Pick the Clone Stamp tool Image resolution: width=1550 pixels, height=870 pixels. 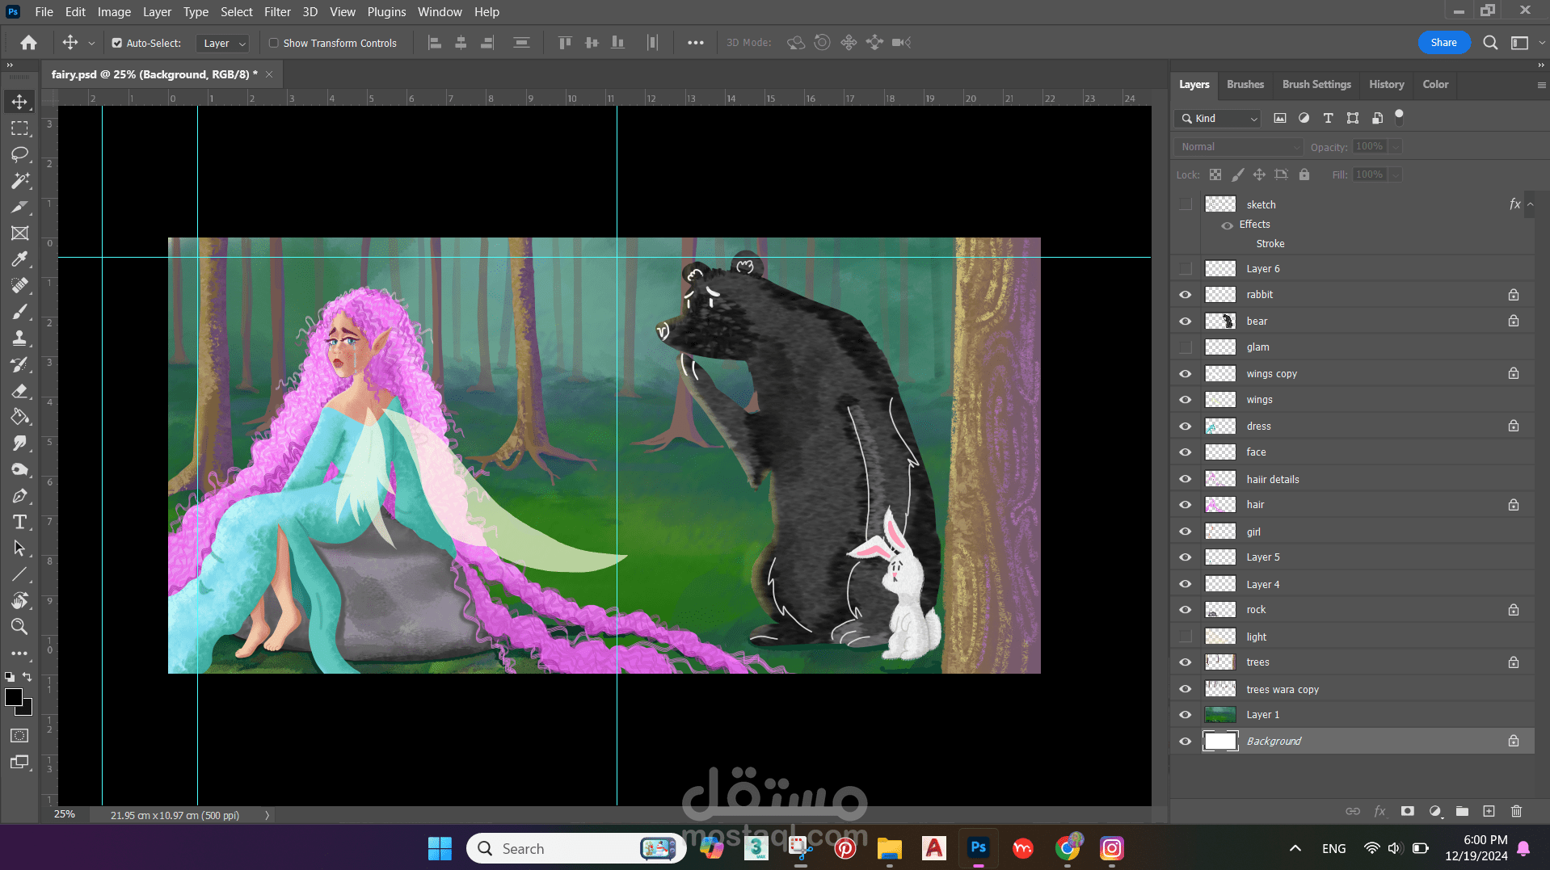pyautogui.click(x=19, y=338)
